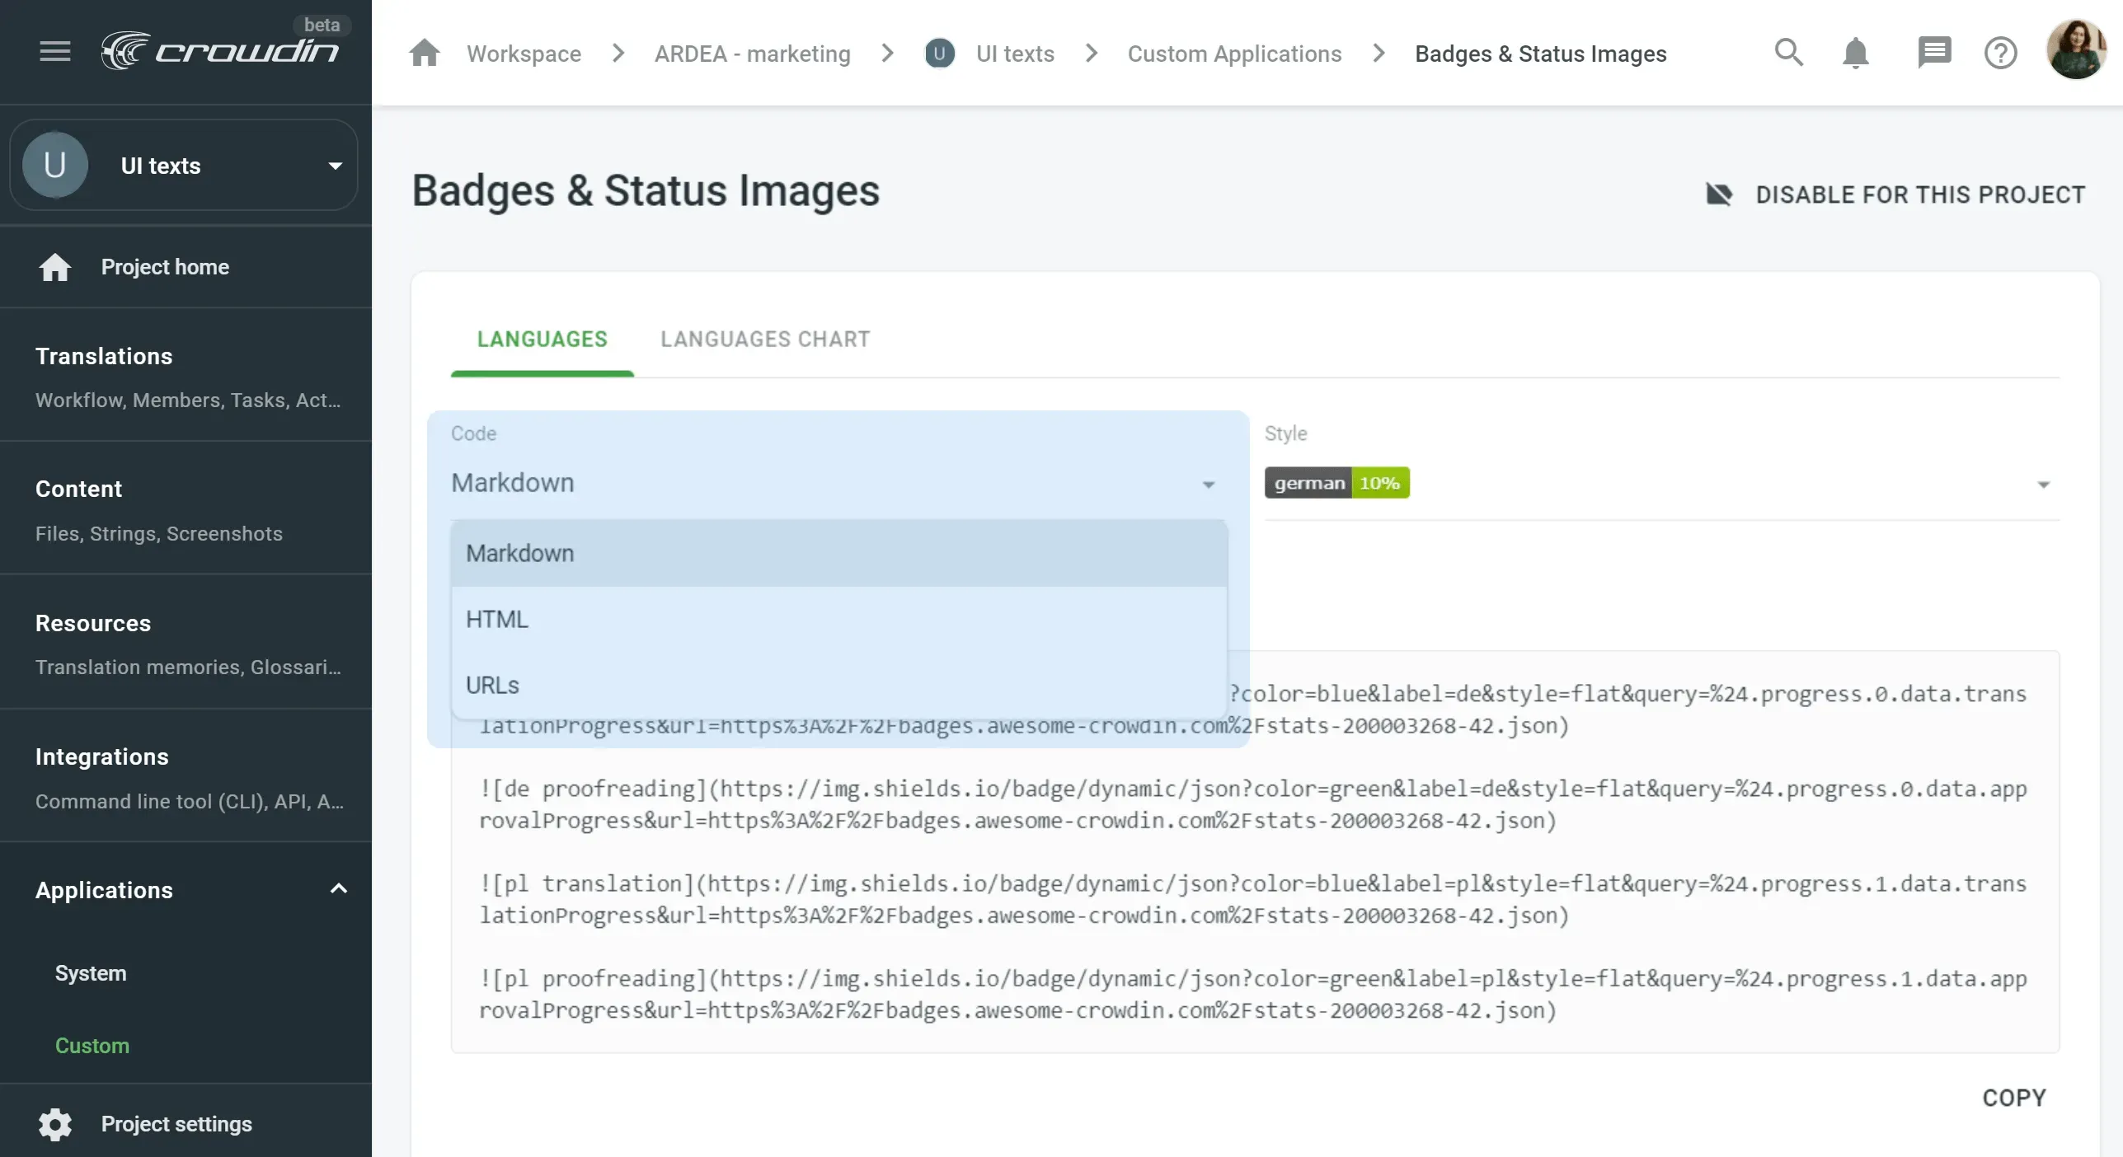Screen dimensions: 2123x1157
Task: Open the messages conversation icon
Action: (x=1935, y=53)
